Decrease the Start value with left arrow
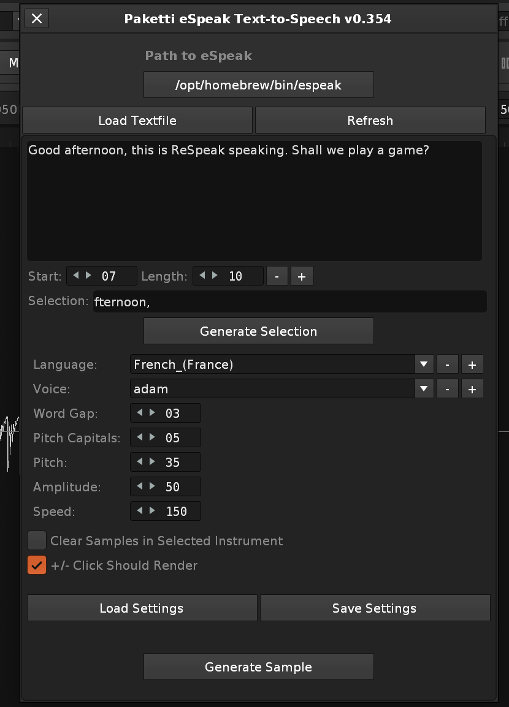This screenshot has height=707, width=509. (x=76, y=276)
